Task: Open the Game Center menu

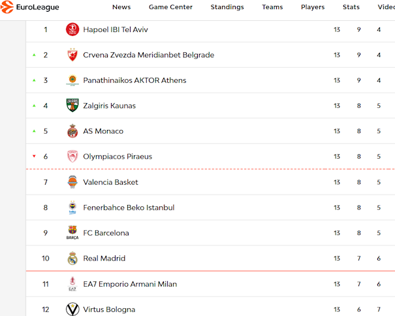Action: (x=170, y=7)
